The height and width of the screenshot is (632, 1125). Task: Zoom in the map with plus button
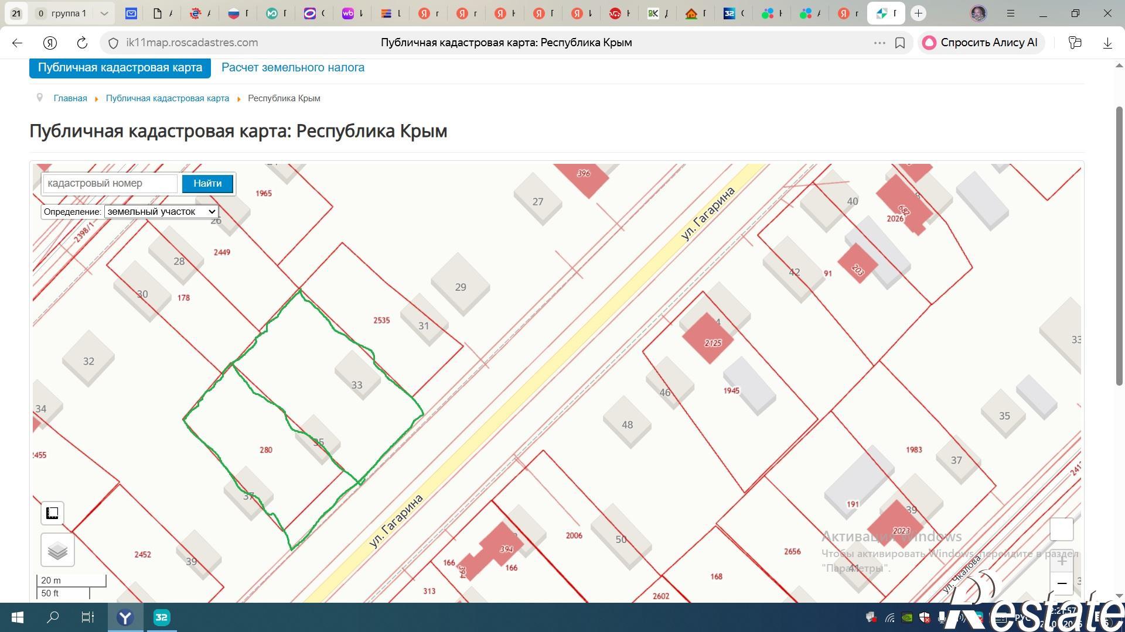[1061, 561]
